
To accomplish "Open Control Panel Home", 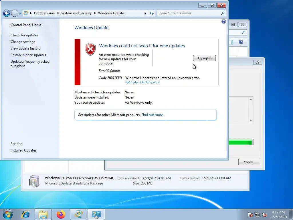I will [26, 25].
